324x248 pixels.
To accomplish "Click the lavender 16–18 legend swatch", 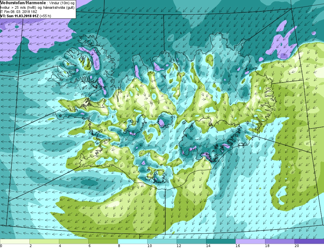I will coord(250,242).
